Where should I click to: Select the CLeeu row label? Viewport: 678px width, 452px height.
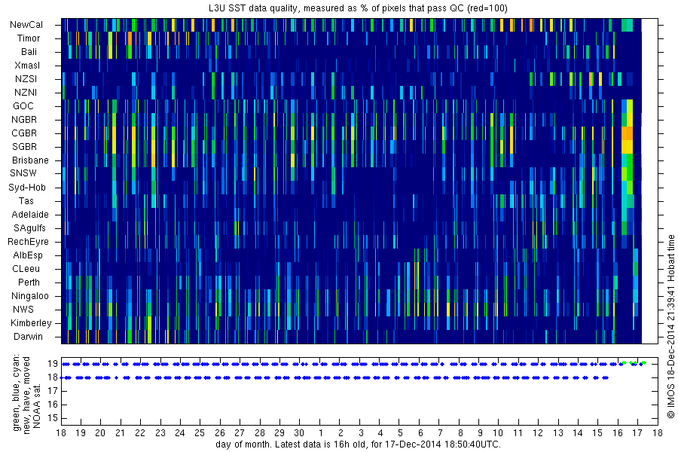coord(26,269)
